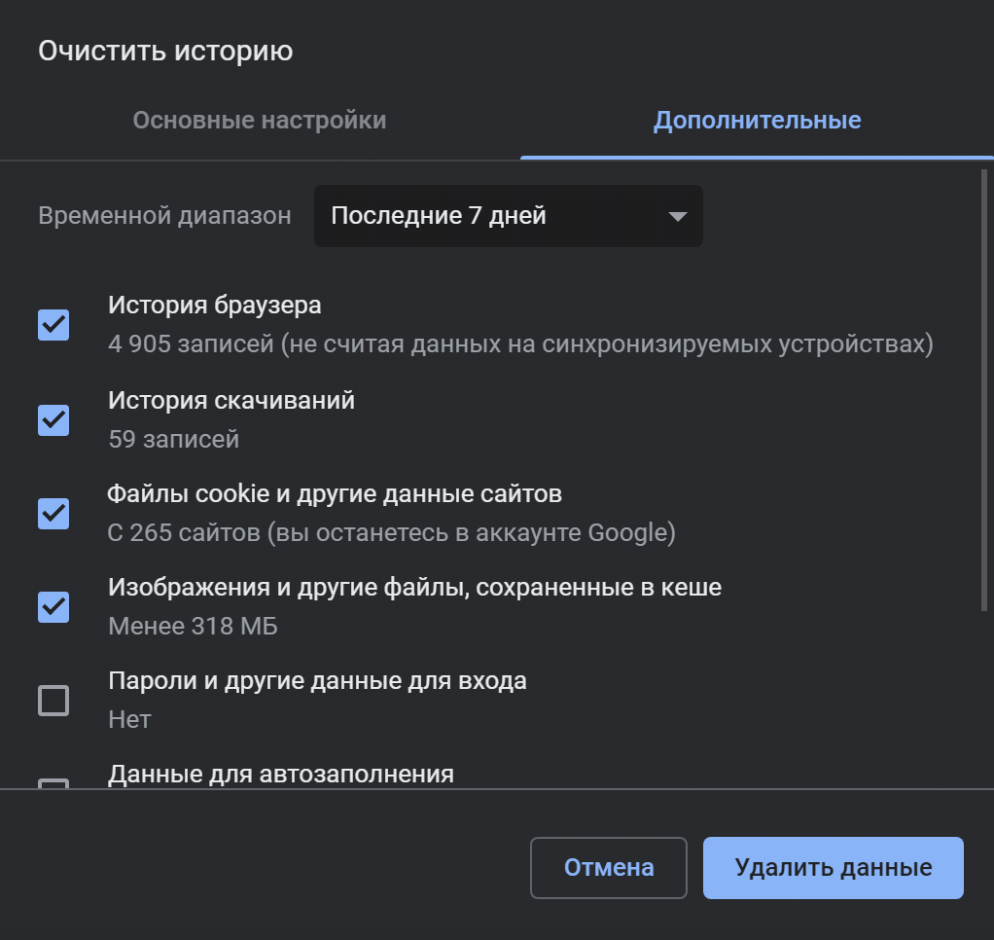The image size is (994, 940).
Task: Disable the Файлы cookie checkbox
Action: (x=53, y=513)
